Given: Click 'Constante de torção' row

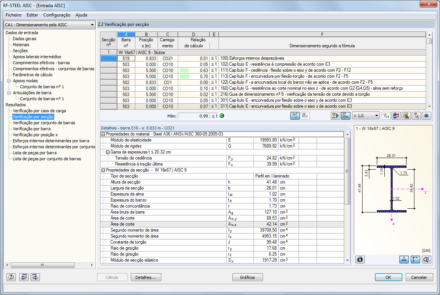Looking at the screenshot, I should click(222, 242).
